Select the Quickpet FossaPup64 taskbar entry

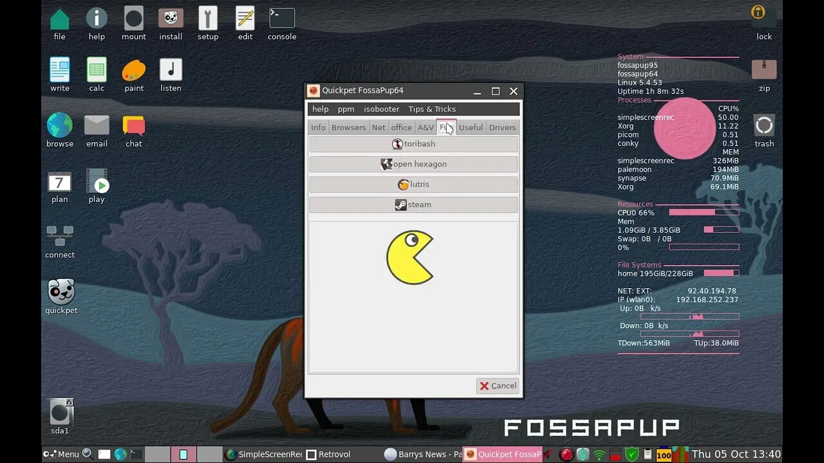[502, 454]
